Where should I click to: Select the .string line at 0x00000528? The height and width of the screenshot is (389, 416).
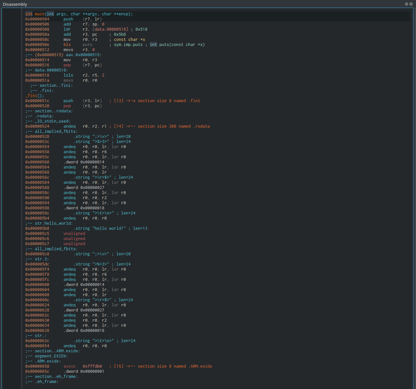pyautogui.click(x=78, y=137)
